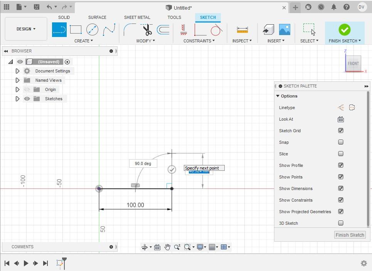Select the Fillet tool
This screenshot has height=271, width=372.
[x=130, y=30]
